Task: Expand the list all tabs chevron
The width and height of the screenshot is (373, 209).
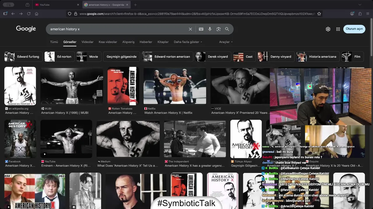Action: pyautogui.click(x=360, y=5)
